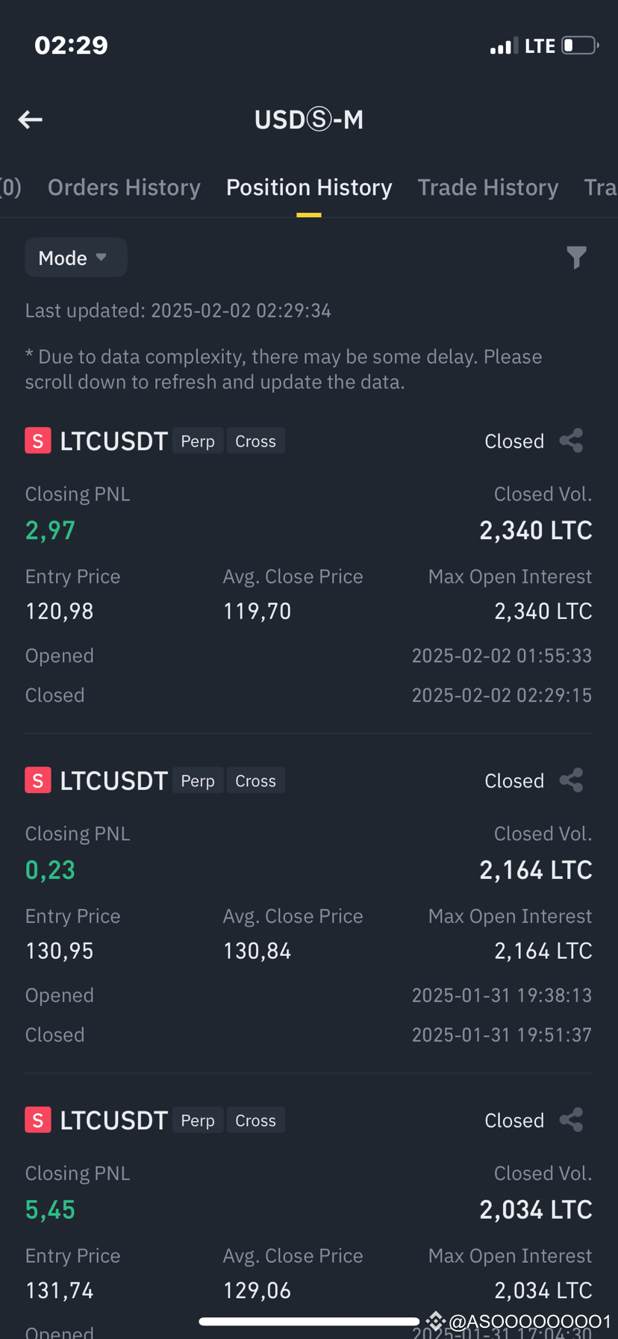Tap the Perp tag on second position
Screen dimensions: 618x1339
click(x=198, y=781)
